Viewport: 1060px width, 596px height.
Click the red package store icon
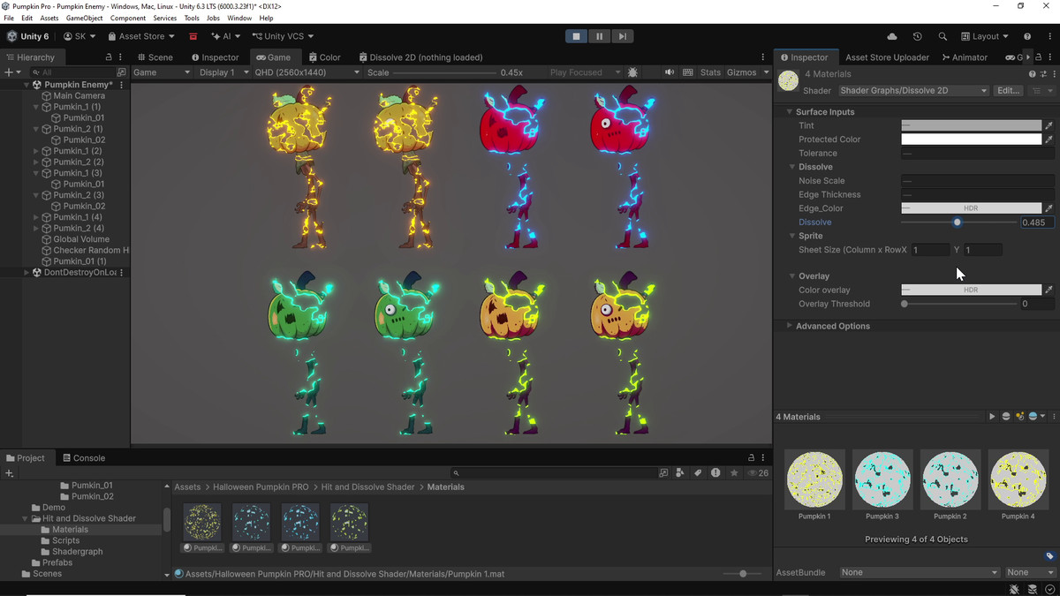point(193,36)
